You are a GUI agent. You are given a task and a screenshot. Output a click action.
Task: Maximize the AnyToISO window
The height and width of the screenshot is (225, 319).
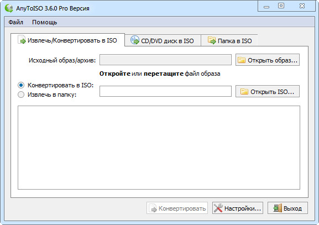[281, 6]
